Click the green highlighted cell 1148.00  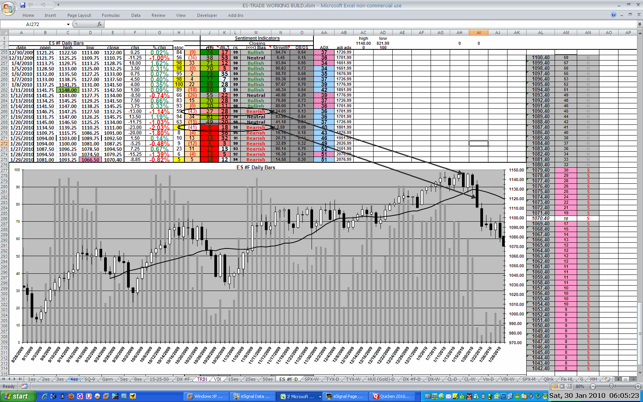[x=68, y=90]
